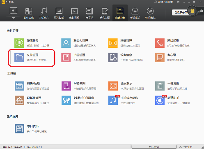This screenshot has width=204, height=149.
Task: Select the highlighted 功能大全 toolbox tab
Action: pyautogui.click(x=120, y=13)
